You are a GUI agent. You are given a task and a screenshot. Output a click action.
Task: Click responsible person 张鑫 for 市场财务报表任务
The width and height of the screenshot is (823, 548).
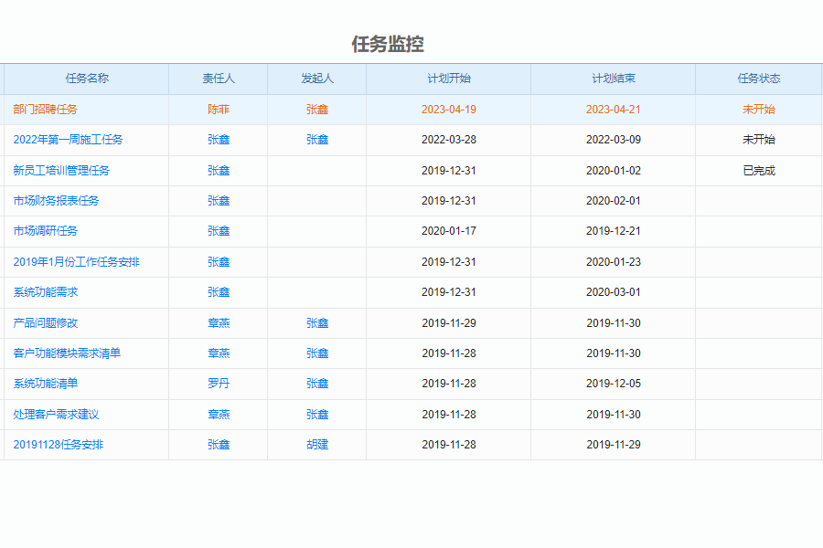pos(219,201)
